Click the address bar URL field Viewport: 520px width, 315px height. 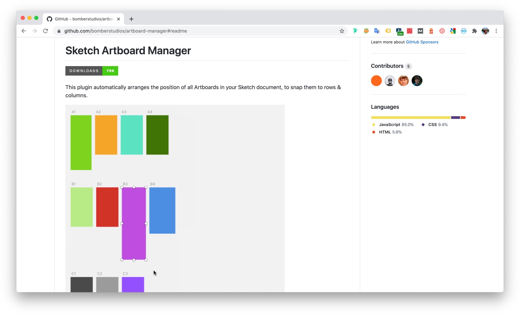pyautogui.click(x=196, y=31)
